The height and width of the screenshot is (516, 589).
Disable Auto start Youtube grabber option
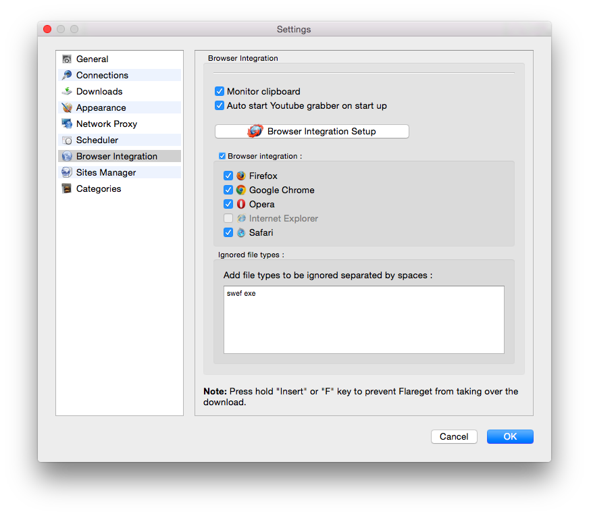pyautogui.click(x=220, y=105)
